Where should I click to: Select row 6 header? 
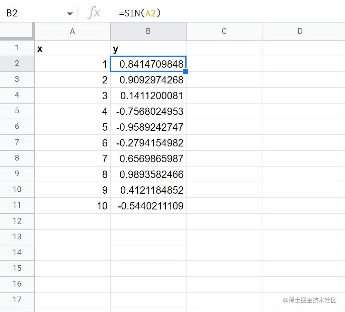pos(17,127)
